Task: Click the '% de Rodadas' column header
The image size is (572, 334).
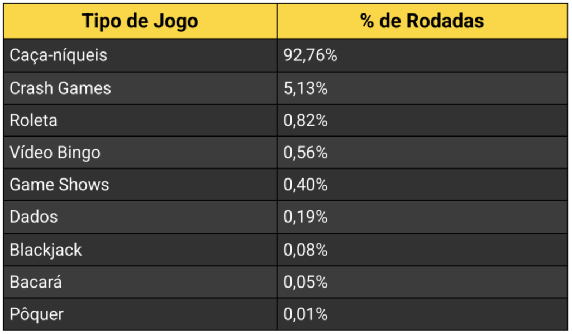Action: (x=422, y=21)
